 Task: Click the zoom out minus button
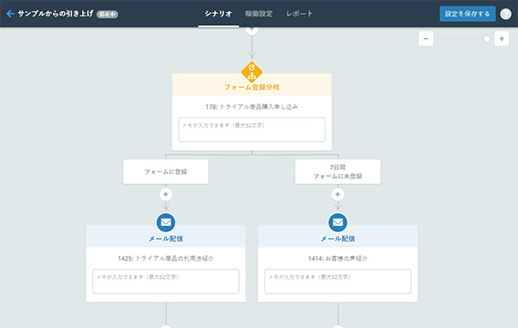coord(426,39)
